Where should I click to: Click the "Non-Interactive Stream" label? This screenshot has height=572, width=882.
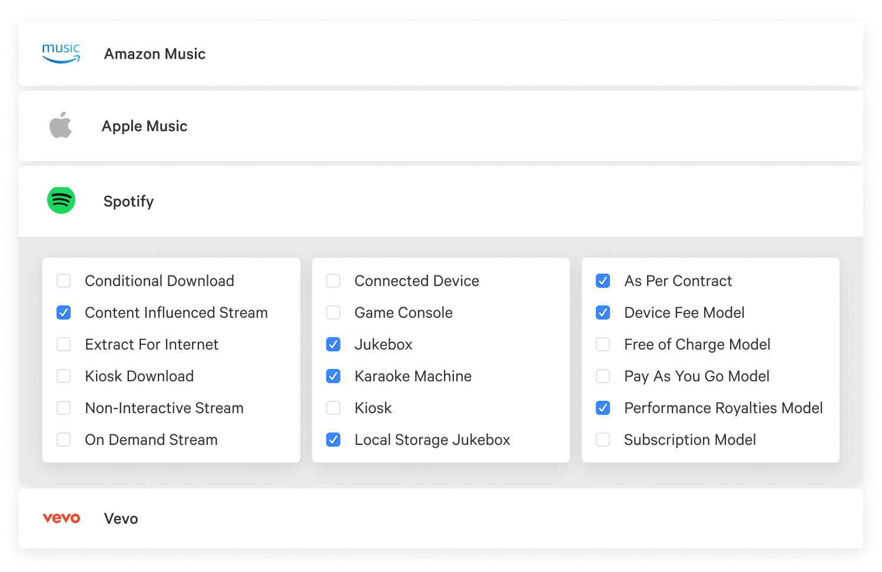click(164, 408)
